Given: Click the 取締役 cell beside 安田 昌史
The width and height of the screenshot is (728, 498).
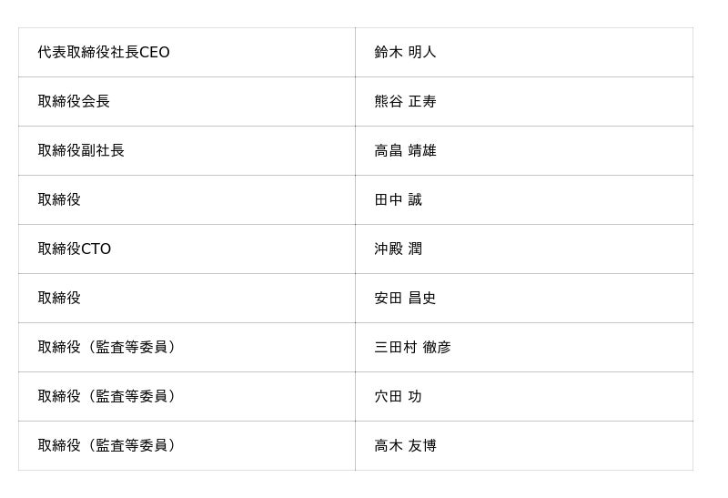Looking at the screenshot, I should point(59,299).
